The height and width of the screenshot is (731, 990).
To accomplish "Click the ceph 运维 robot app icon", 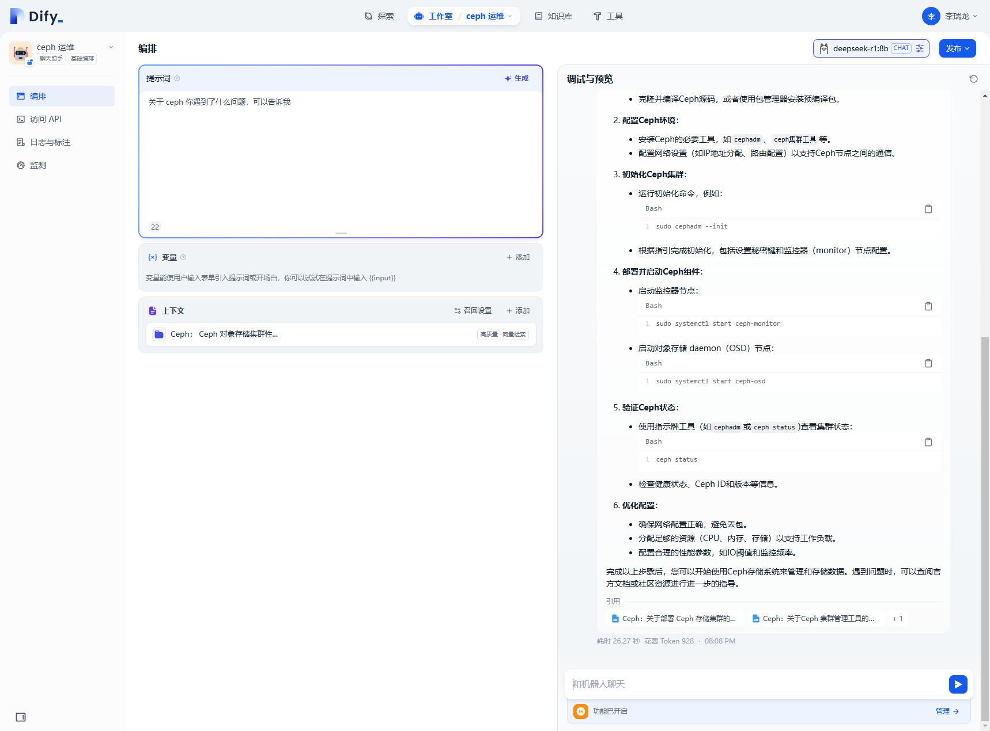I will [21, 53].
